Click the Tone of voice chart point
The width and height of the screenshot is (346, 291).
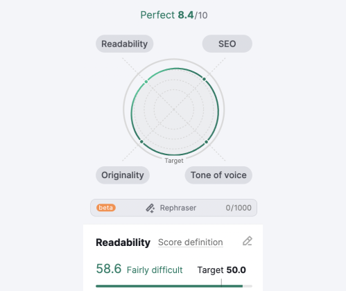click(x=206, y=142)
